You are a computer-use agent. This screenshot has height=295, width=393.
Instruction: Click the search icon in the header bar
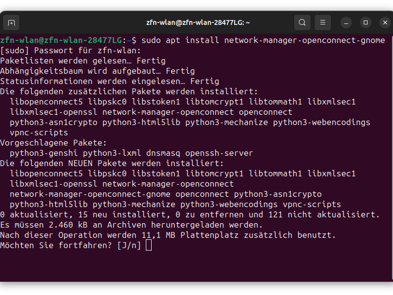tap(302, 22)
